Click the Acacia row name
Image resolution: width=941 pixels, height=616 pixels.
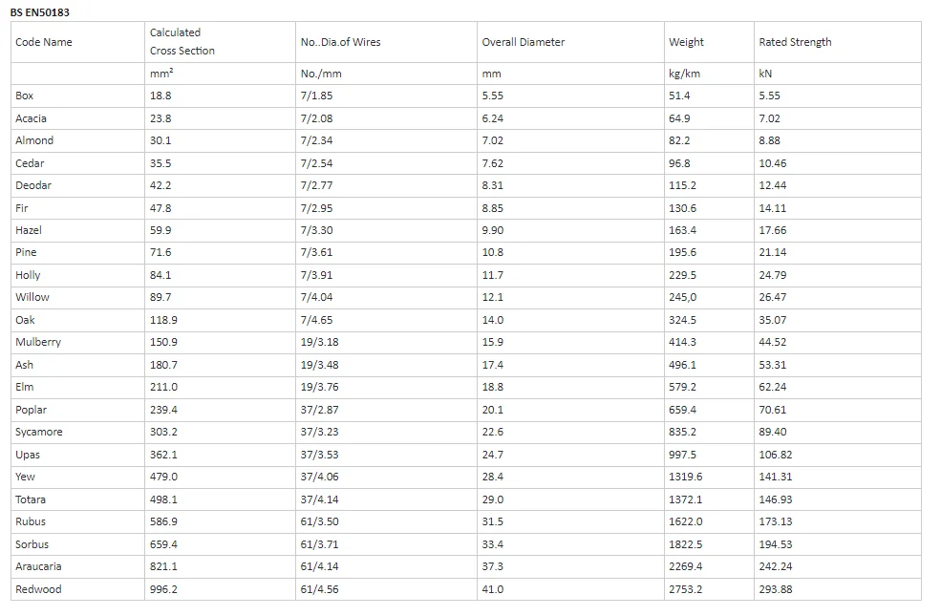31,118
